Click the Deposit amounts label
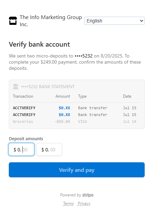The image size is (163, 213). point(26,139)
